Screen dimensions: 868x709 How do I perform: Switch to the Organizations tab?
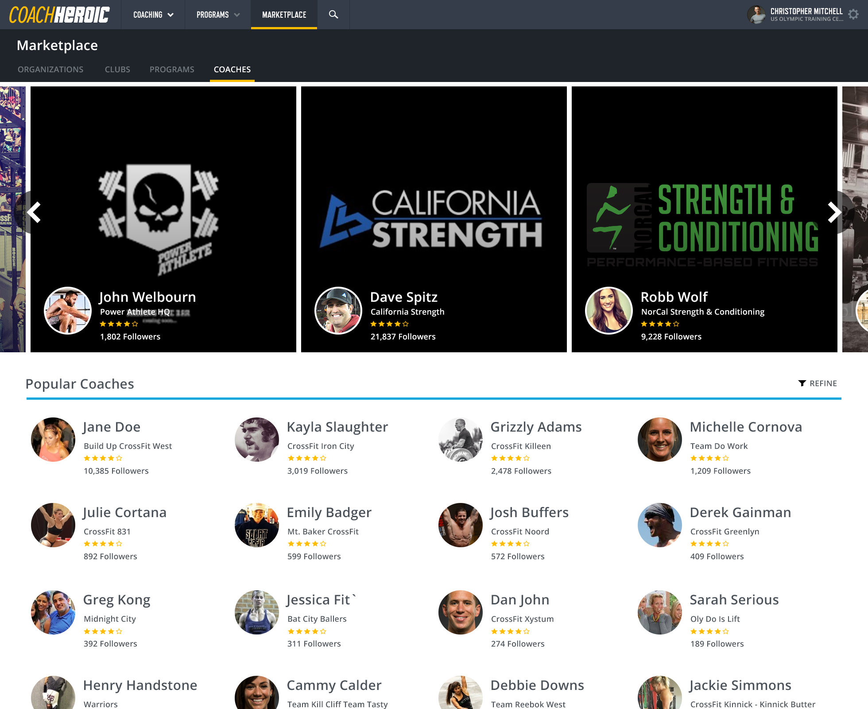click(x=50, y=70)
